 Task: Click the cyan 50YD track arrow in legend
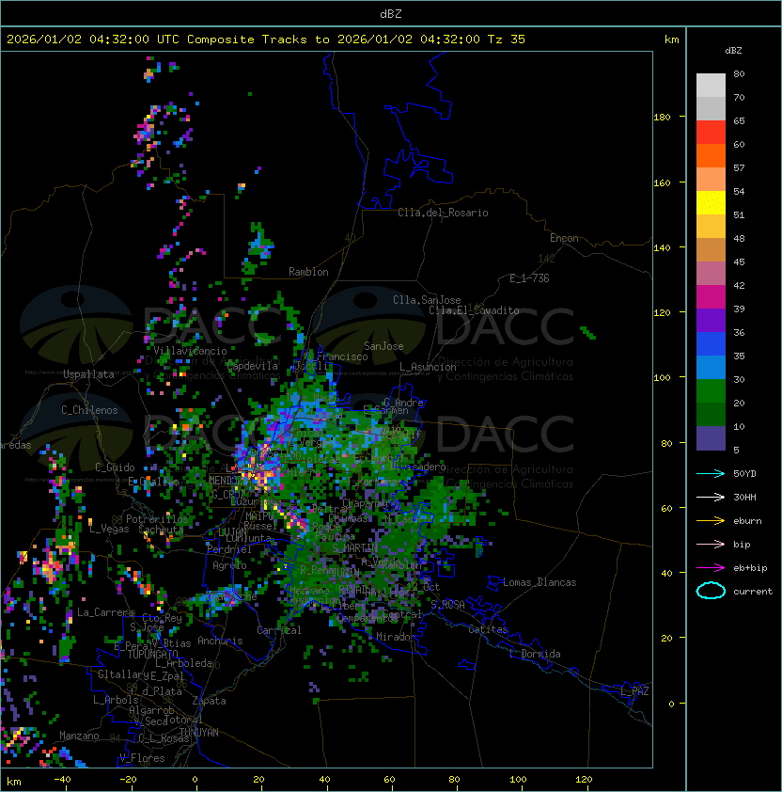pyautogui.click(x=711, y=473)
